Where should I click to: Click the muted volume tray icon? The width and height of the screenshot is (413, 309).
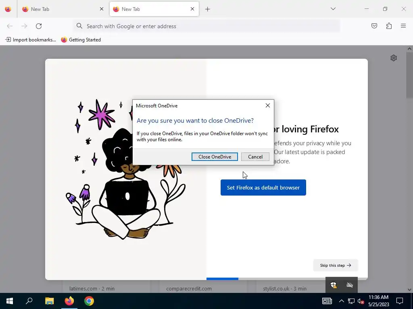coord(361,301)
